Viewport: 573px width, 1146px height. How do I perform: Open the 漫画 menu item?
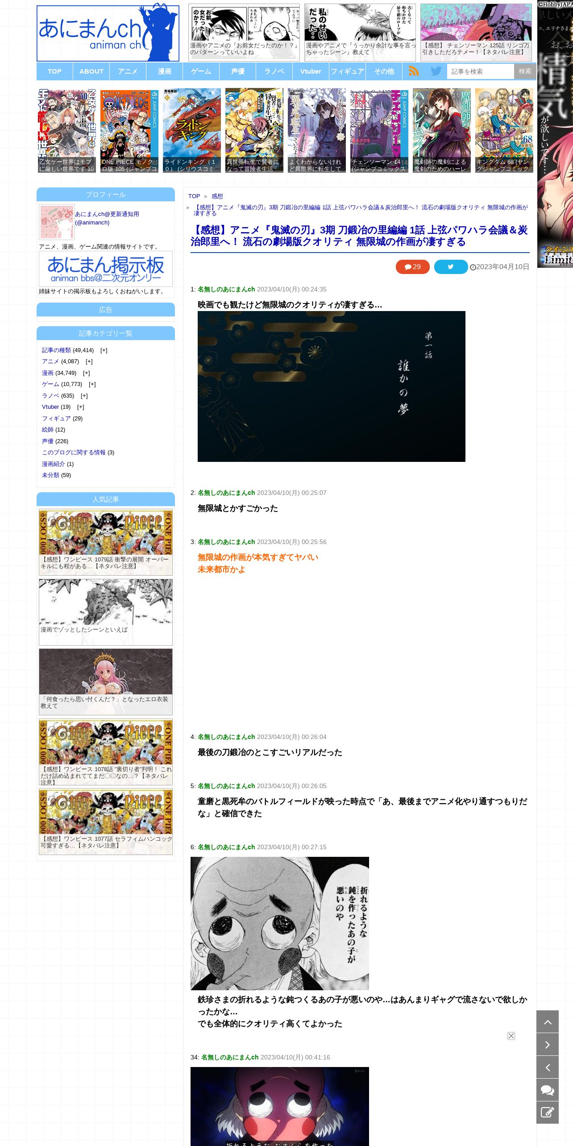tap(164, 71)
